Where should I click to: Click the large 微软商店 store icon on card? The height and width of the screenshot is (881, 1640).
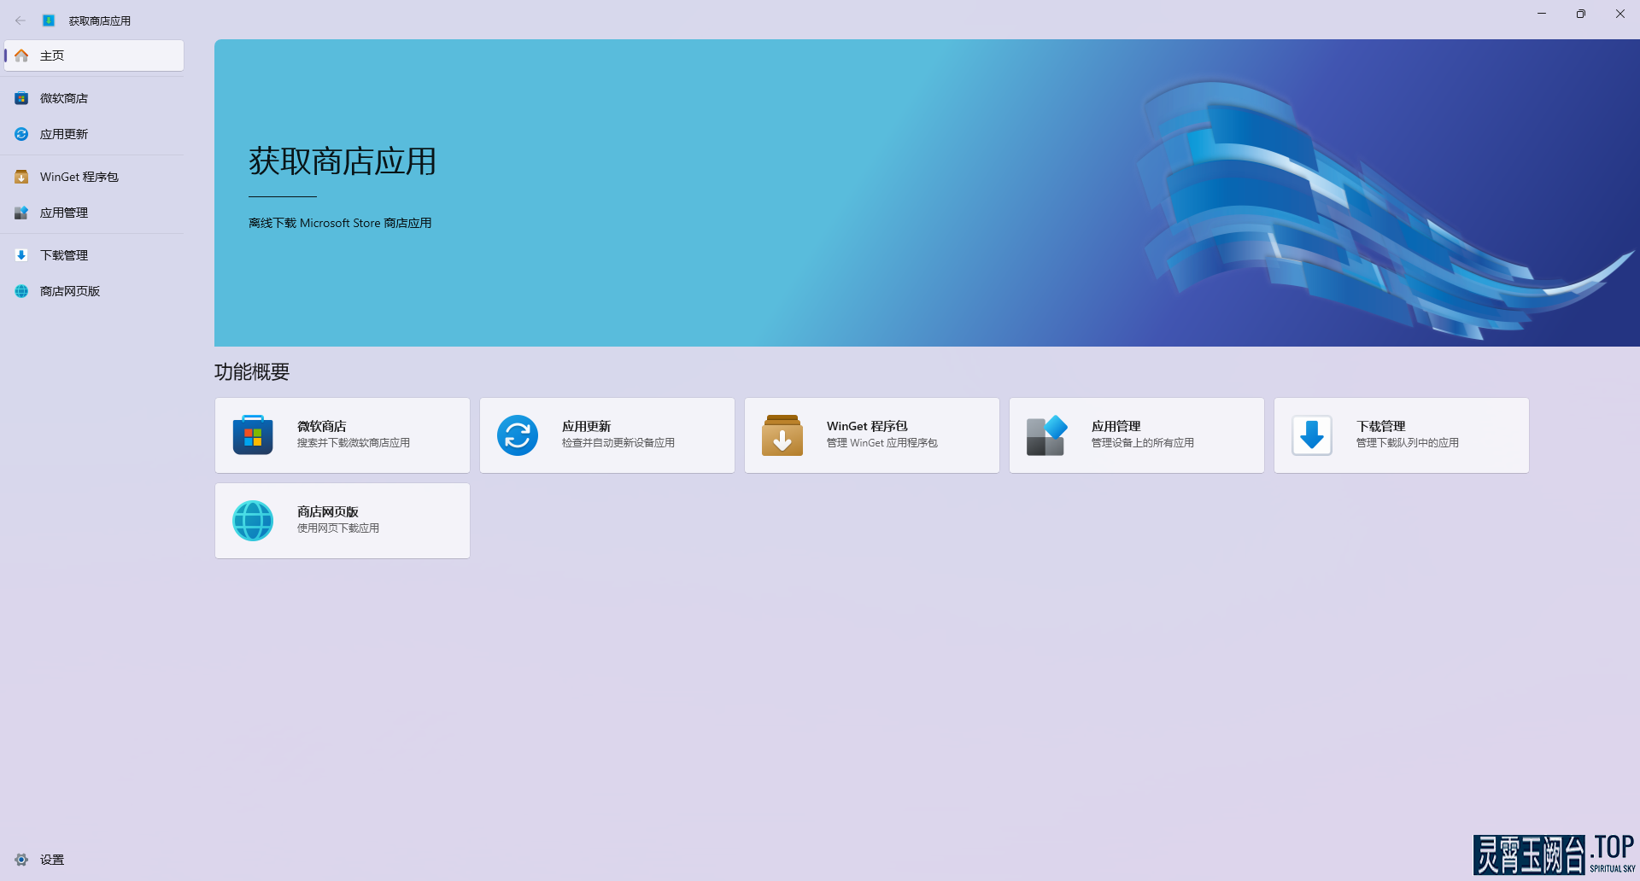click(253, 435)
